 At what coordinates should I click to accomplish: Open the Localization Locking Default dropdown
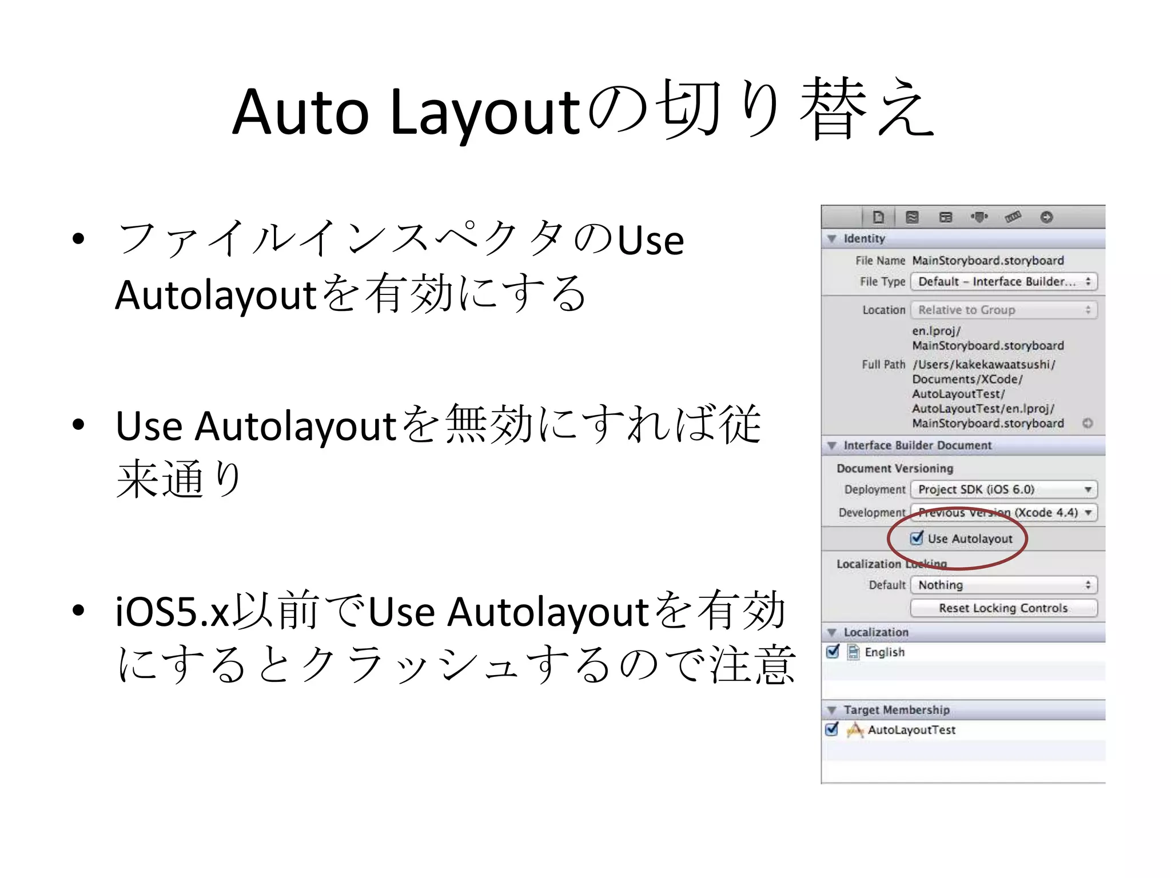[x=1004, y=585]
